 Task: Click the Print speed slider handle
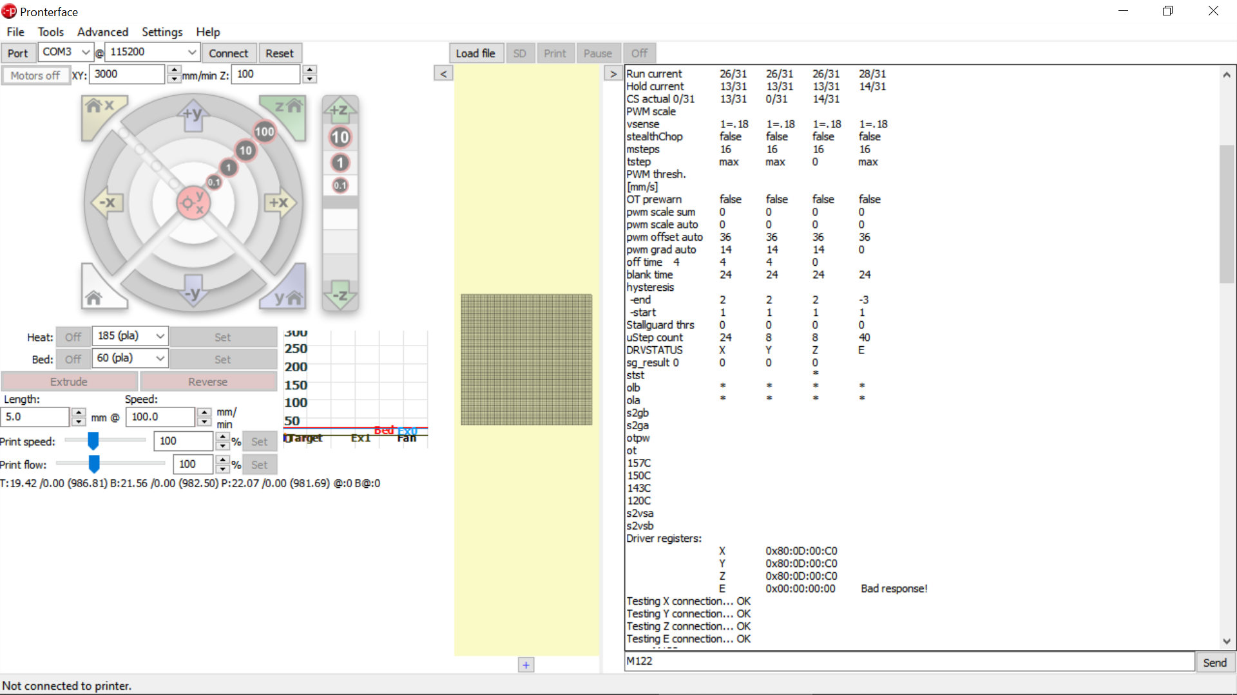[93, 441]
